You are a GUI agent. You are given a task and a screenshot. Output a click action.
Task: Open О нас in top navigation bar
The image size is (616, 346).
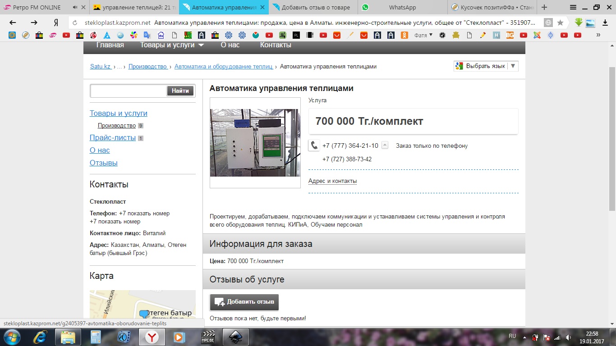click(x=230, y=45)
